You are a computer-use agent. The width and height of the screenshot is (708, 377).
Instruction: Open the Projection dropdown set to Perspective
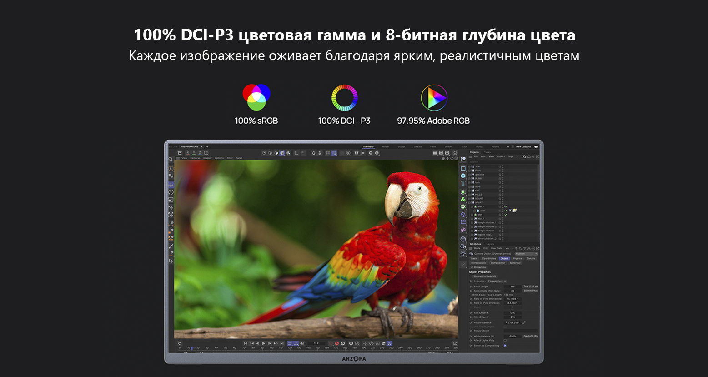[x=497, y=281]
